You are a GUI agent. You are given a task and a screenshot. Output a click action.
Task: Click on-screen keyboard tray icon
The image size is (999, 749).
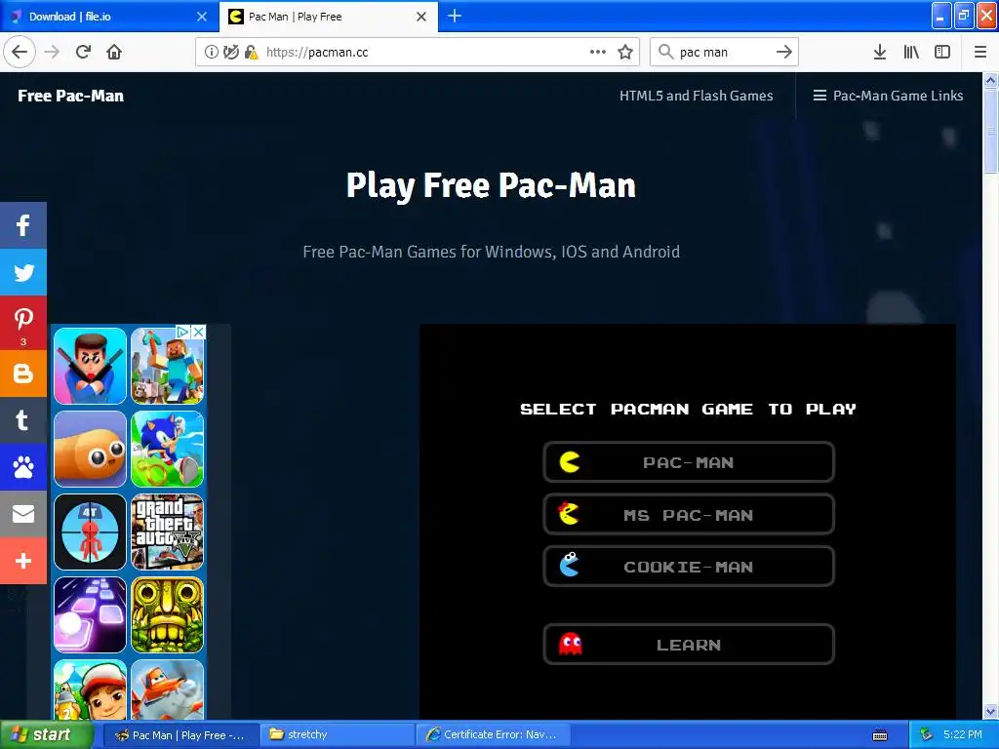(880, 735)
